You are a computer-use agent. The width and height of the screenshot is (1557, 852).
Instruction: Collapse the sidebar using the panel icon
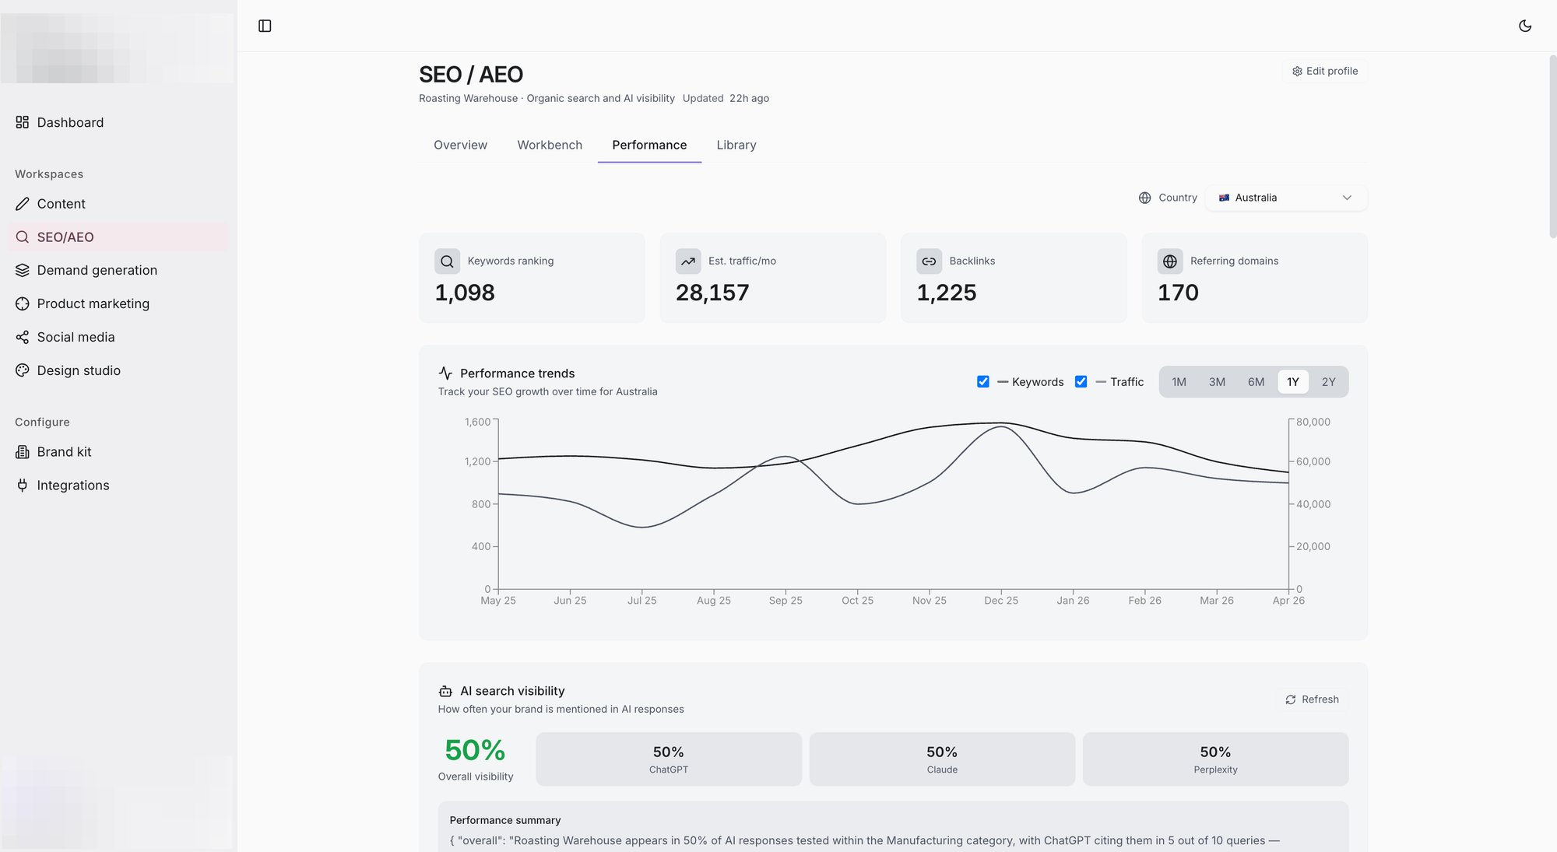pyautogui.click(x=265, y=26)
